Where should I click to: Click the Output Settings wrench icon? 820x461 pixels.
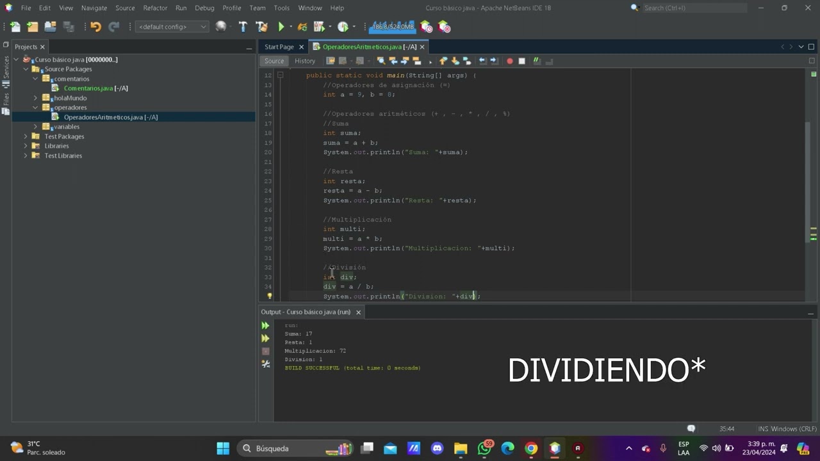pyautogui.click(x=265, y=364)
